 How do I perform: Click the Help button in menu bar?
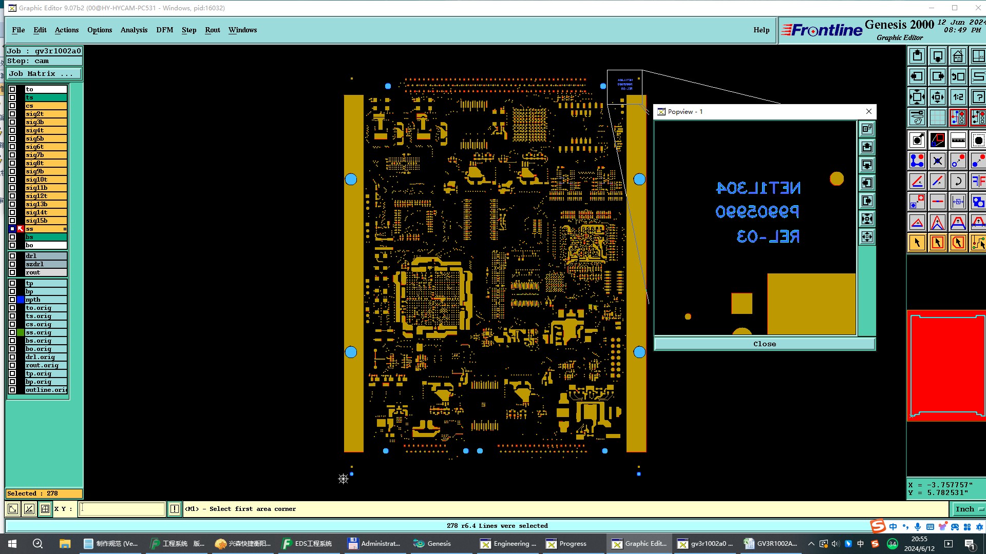761,30
